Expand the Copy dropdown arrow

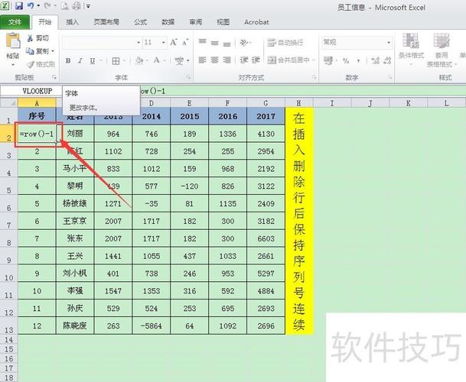(x=53, y=51)
